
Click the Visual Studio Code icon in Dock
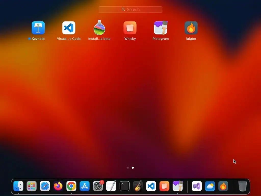coord(151,186)
